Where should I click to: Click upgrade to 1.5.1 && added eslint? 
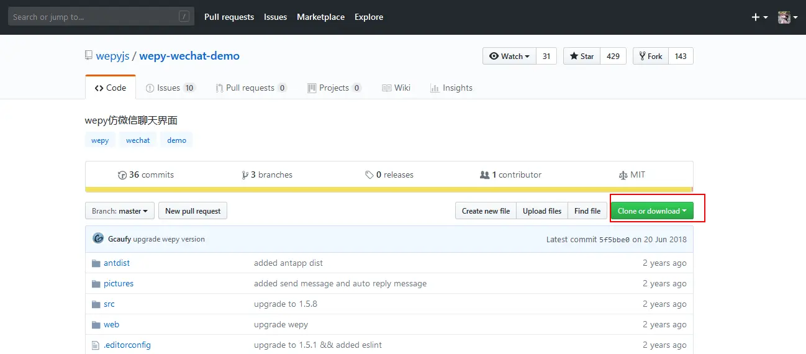(318, 345)
